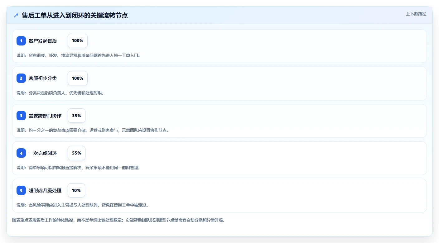
Task: Click the description mentioning 仓储、运营或财务参与
Action: pos(93,130)
